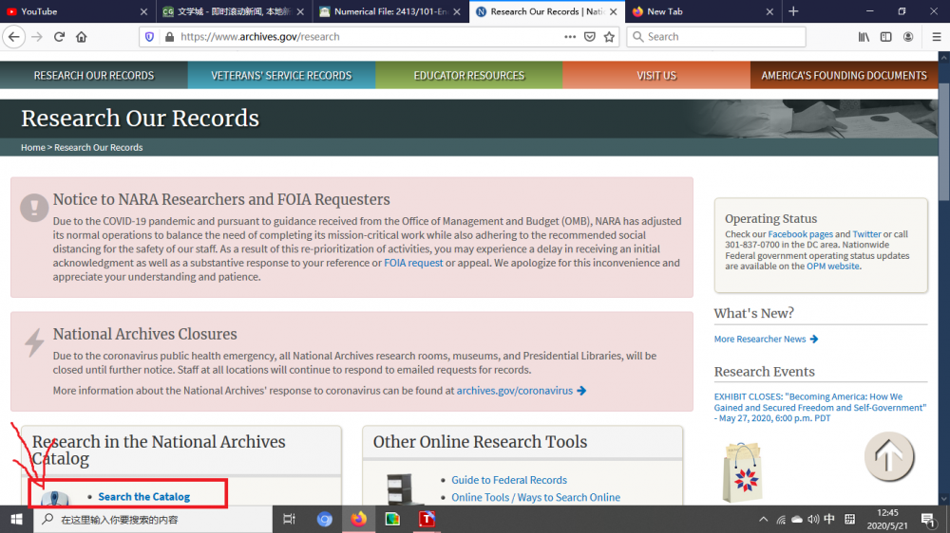950x533 pixels.
Task: Open the FOIA request link
Action: pyautogui.click(x=413, y=263)
